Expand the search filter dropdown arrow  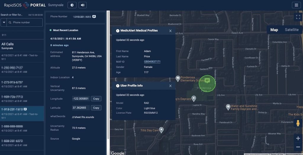pyautogui.click(x=4, y=22)
